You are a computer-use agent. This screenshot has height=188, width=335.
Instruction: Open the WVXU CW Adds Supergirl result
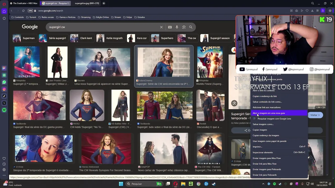87,109
